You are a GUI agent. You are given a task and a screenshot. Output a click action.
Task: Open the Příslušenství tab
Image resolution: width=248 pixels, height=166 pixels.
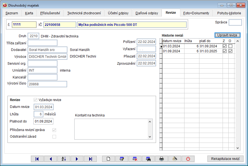[x=50, y=13]
